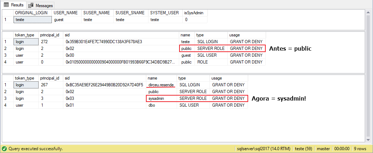Click the teste (59) login in status bar

[x=303, y=149]
